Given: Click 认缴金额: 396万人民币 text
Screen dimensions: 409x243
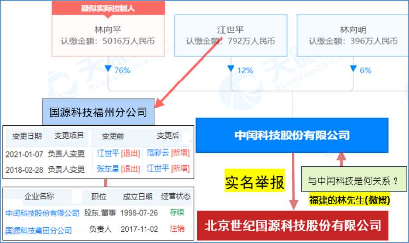Looking at the screenshot, I should [353, 41].
